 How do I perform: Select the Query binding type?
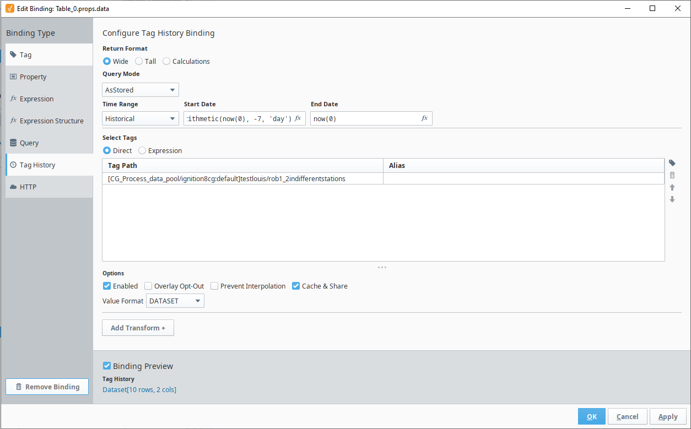(49, 143)
